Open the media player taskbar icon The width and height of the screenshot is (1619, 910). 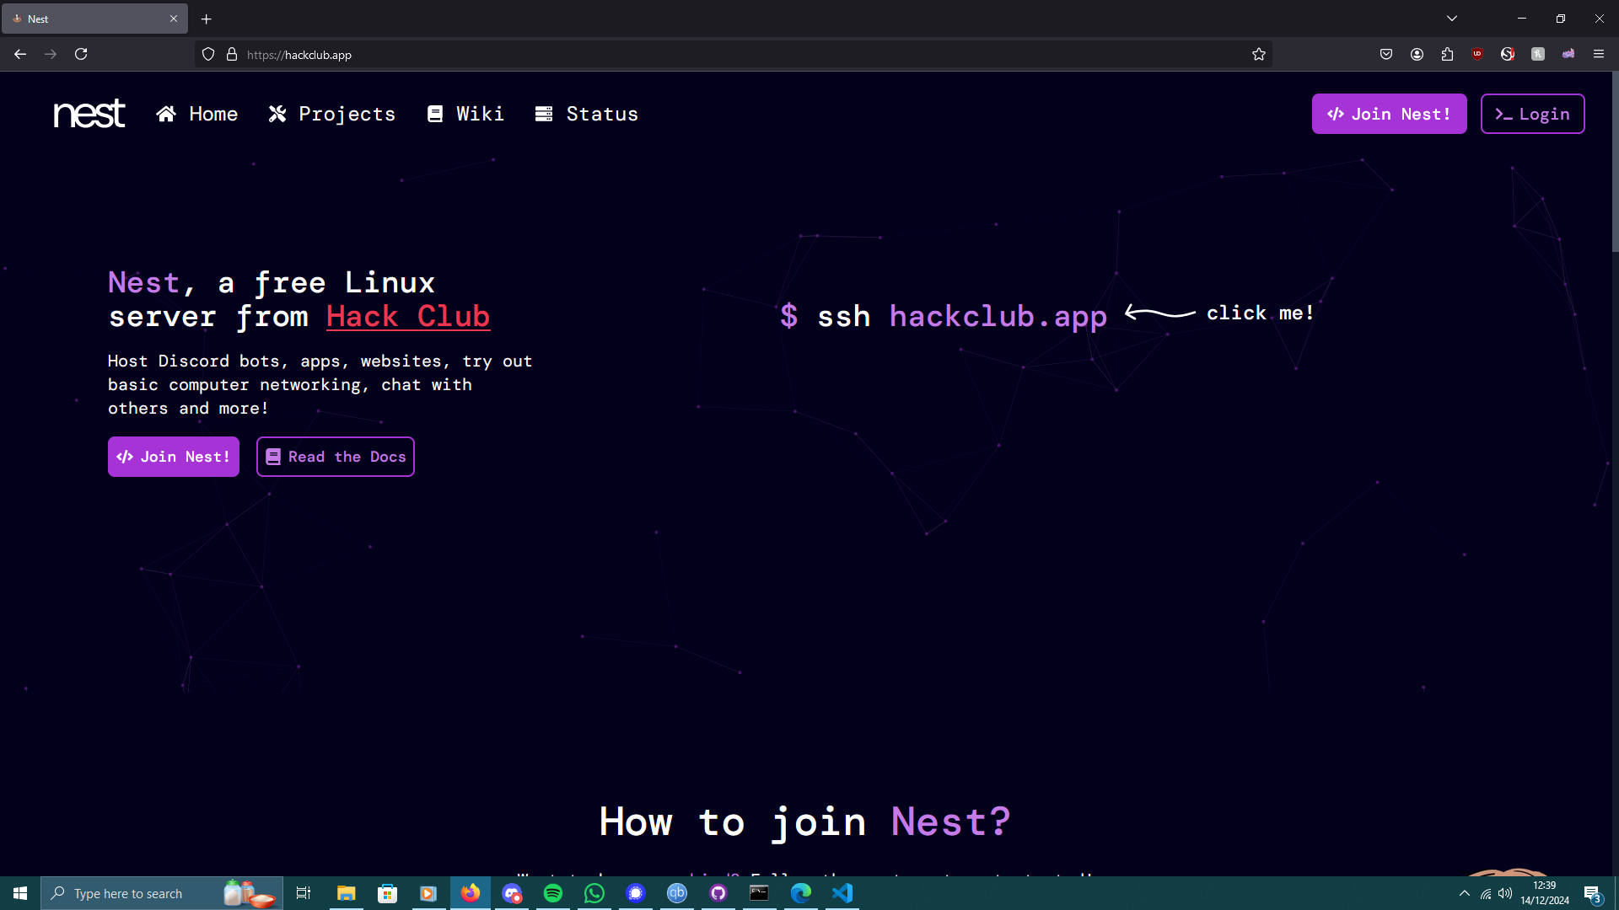pos(428,893)
